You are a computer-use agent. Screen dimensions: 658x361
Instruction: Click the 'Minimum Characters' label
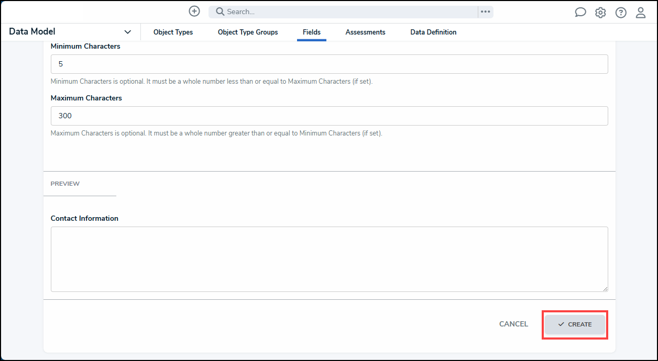click(x=85, y=46)
